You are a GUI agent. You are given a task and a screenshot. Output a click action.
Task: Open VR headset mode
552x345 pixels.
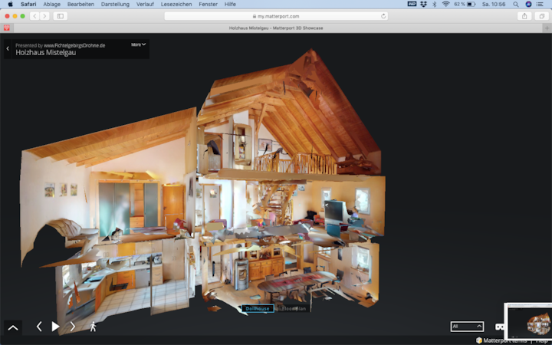(x=499, y=327)
